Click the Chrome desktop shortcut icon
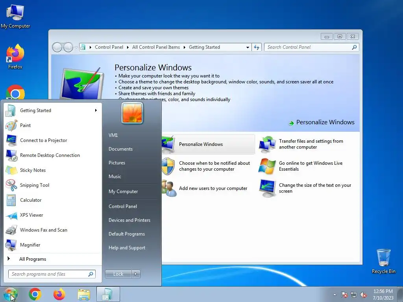Screen dimensions: 403x302 click(15, 92)
